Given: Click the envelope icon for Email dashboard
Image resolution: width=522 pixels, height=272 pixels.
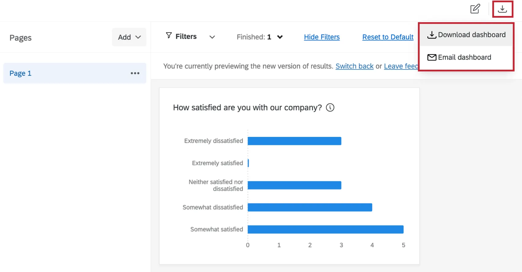Looking at the screenshot, I should pos(432,57).
